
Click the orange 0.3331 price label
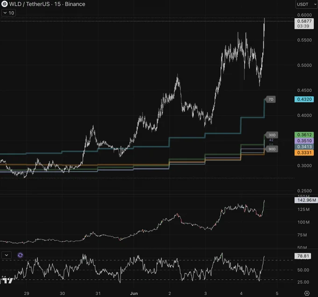click(304, 152)
